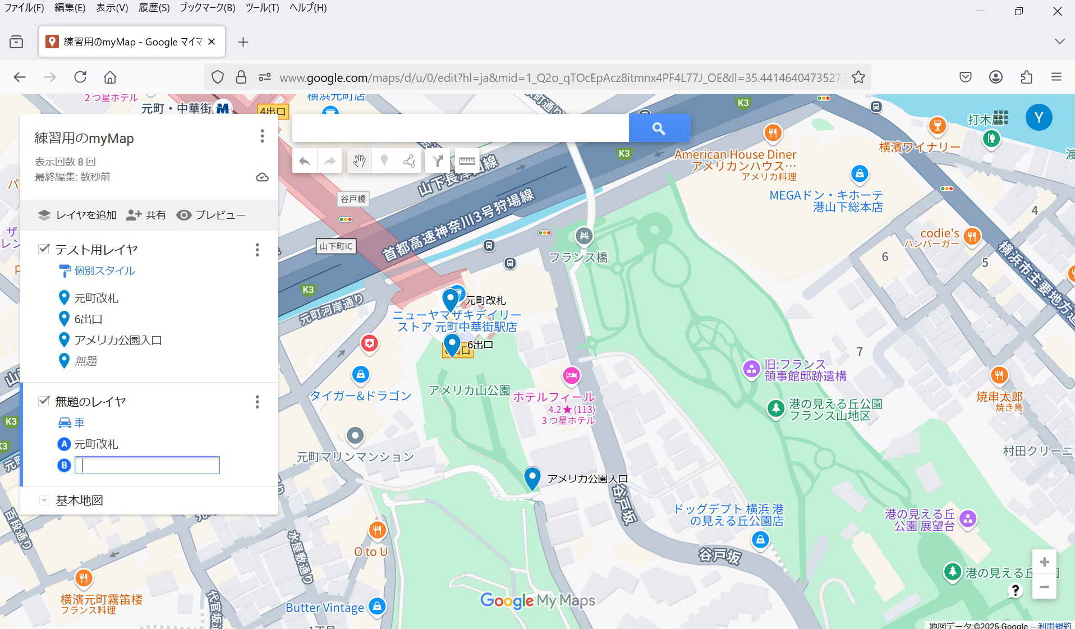
Task: Open the 練習用のmyMap options menu
Action: 262,136
